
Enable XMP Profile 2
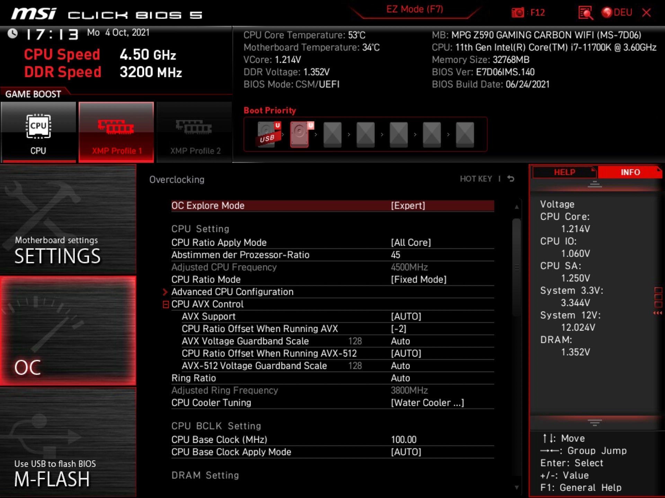pyautogui.click(x=194, y=132)
